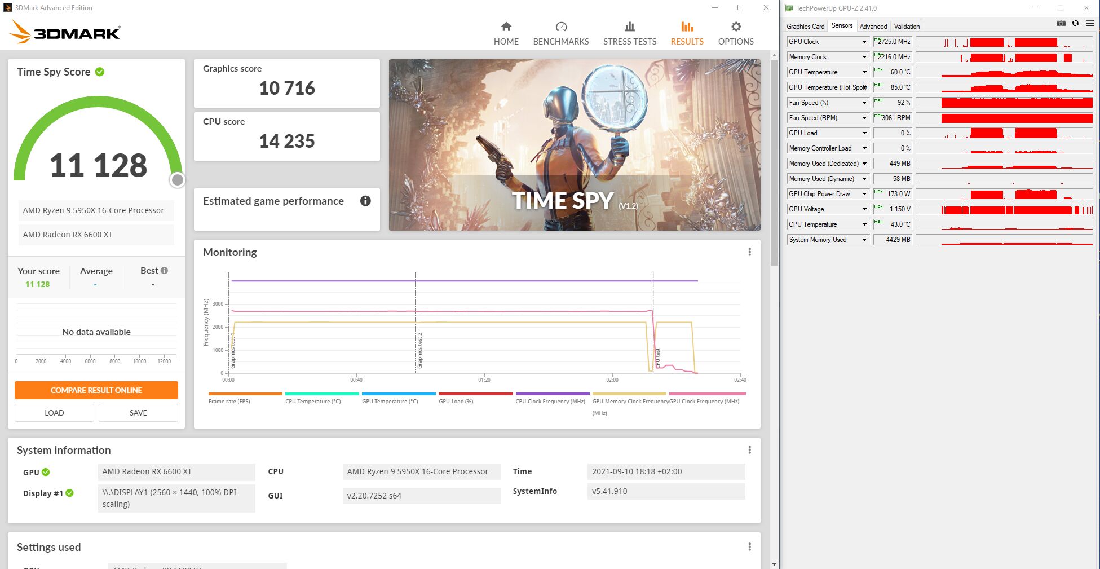
Task: Open the Settings used three-dot menu
Action: point(749,547)
